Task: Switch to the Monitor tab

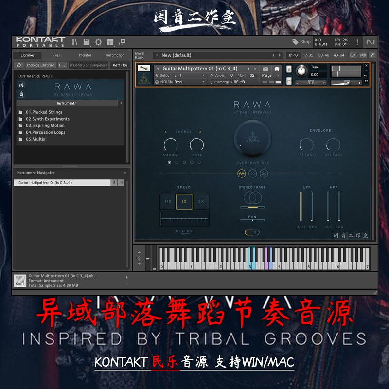Action: pyautogui.click(x=85, y=55)
